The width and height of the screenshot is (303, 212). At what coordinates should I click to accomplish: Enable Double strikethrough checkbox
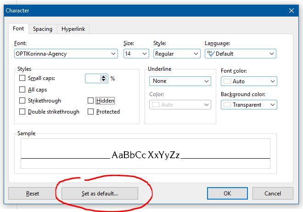(x=22, y=112)
